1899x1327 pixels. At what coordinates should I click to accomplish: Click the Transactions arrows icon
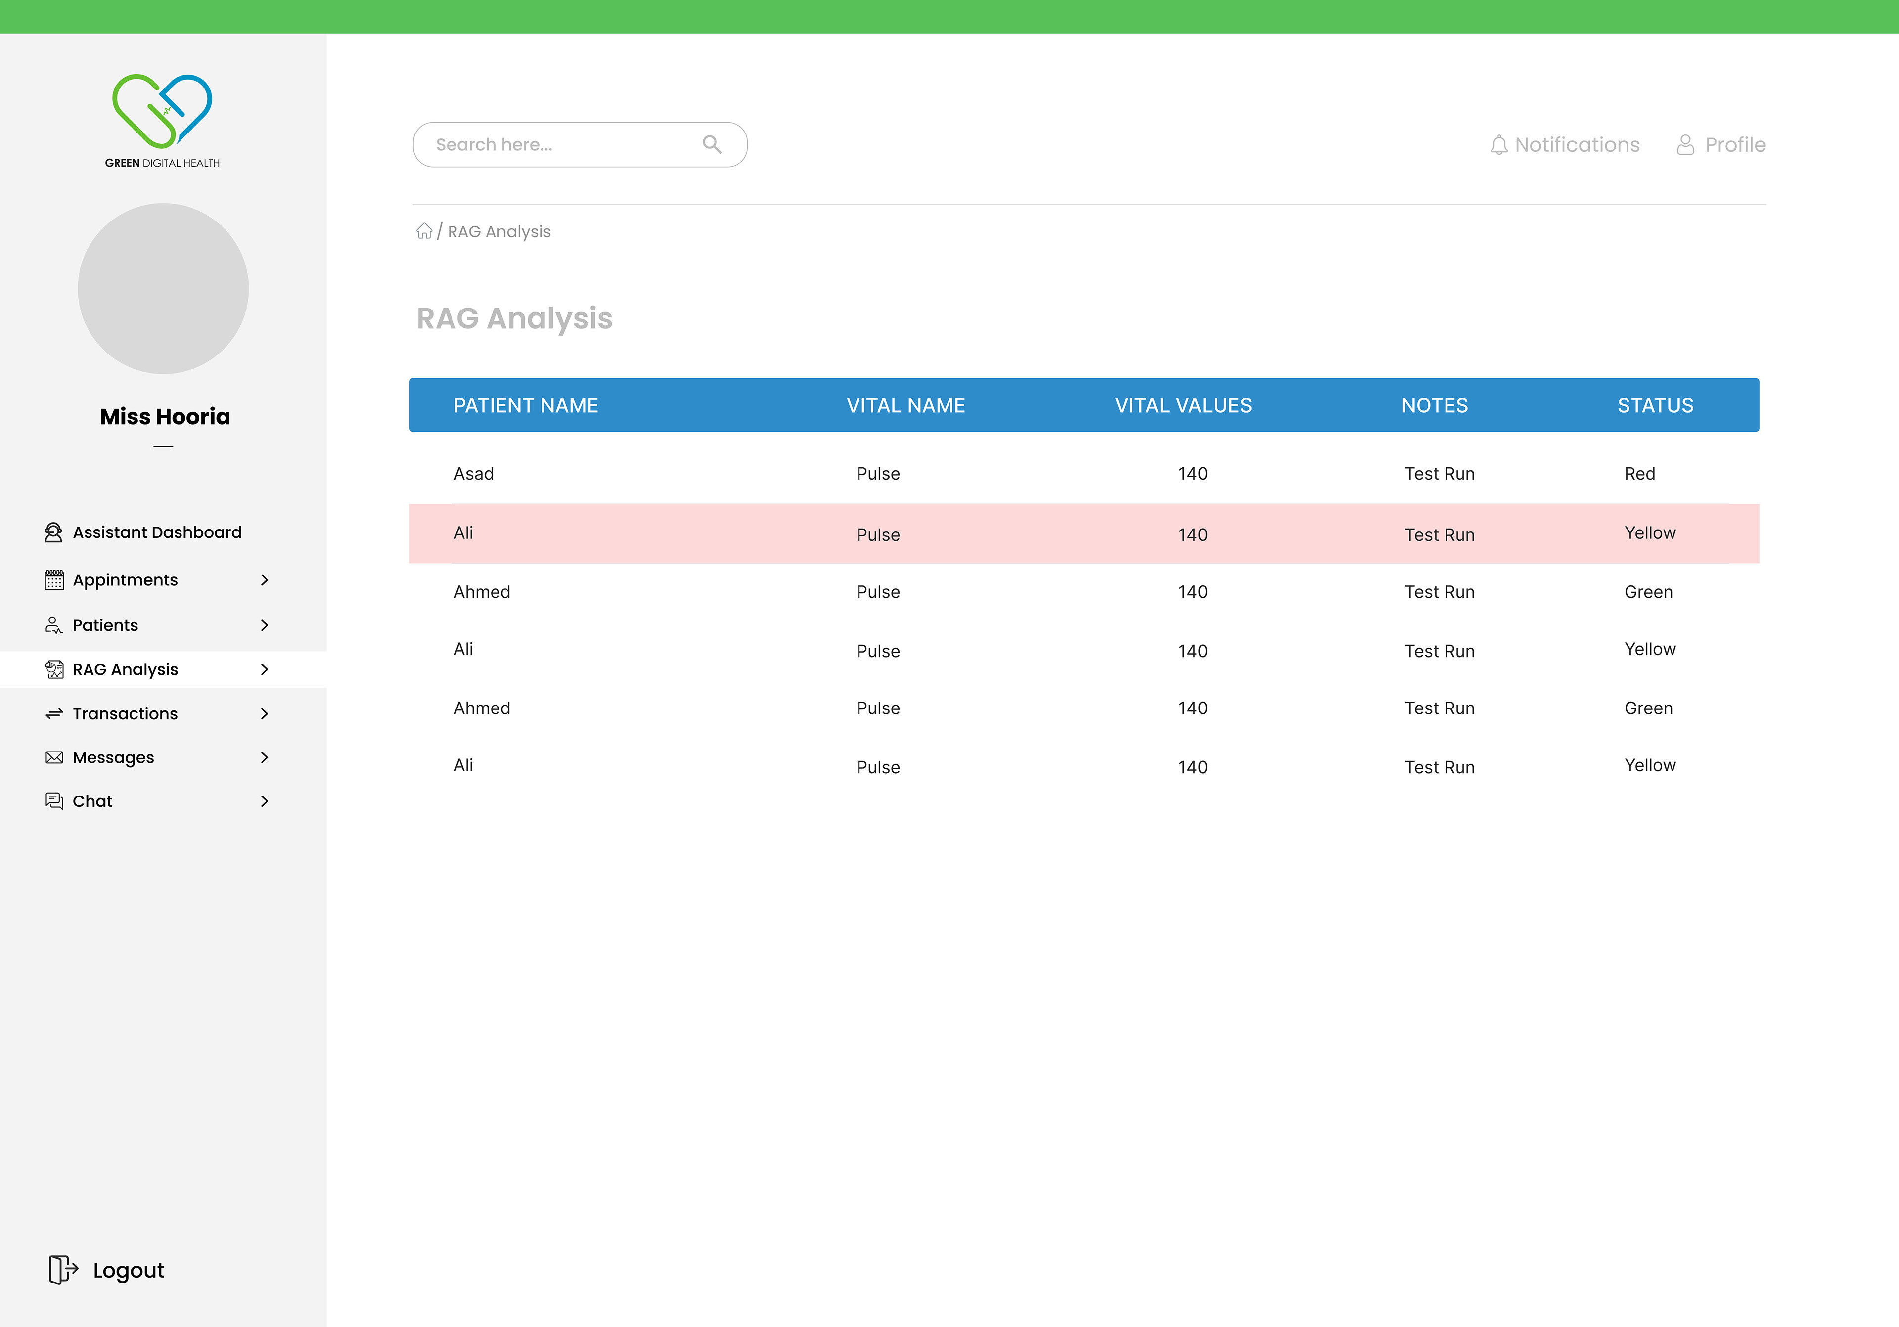pyautogui.click(x=54, y=713)
